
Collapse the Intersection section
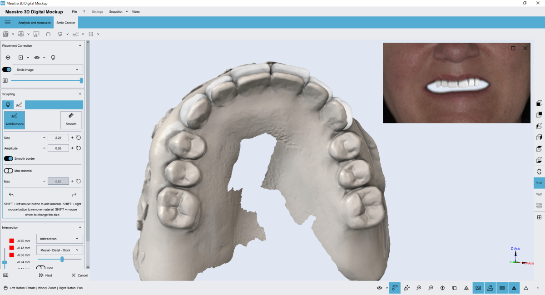(x=80, y=227)
